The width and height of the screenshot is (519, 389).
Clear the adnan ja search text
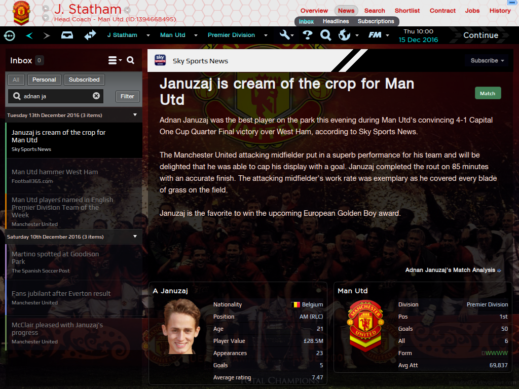(x=96, y=96)
